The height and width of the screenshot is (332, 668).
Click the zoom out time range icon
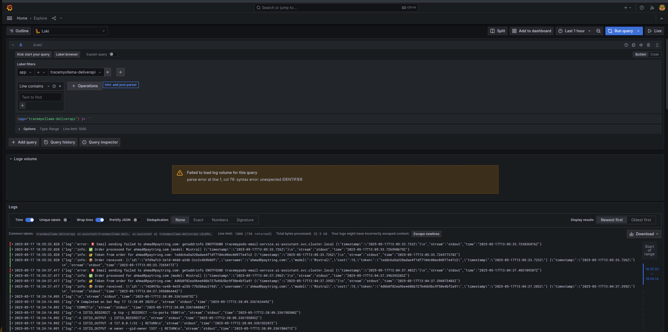pos(598,31)
